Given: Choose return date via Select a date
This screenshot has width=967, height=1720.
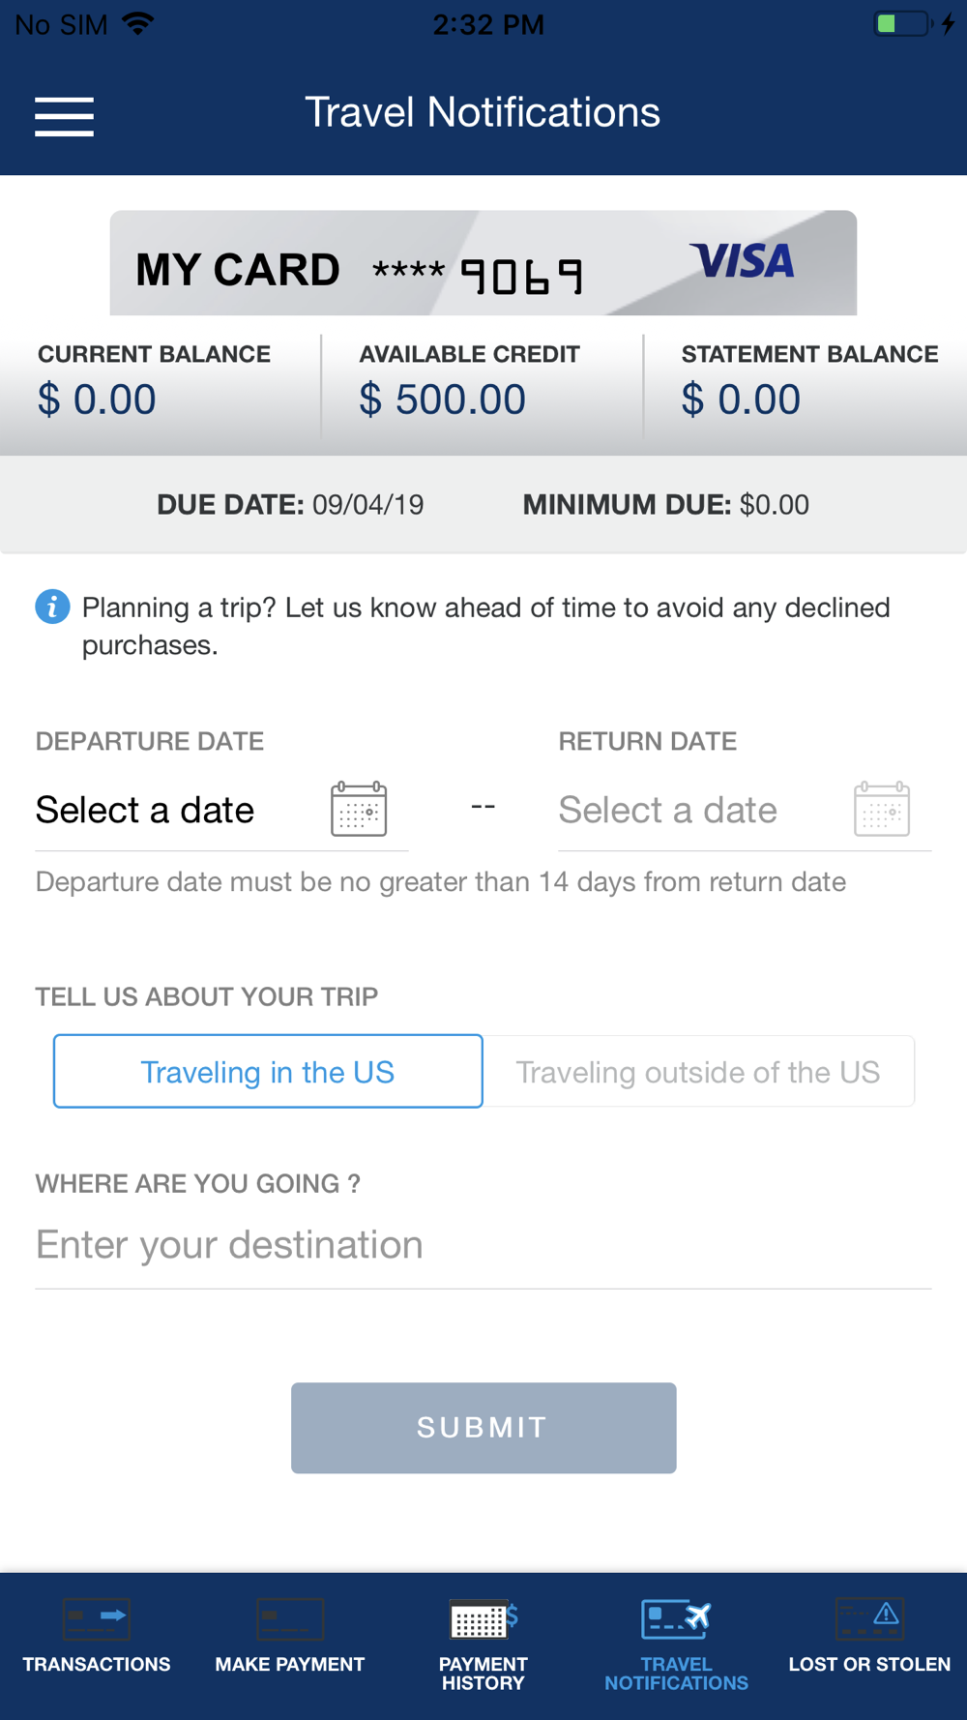Looking at the screenshot, I should coord(668,810).
